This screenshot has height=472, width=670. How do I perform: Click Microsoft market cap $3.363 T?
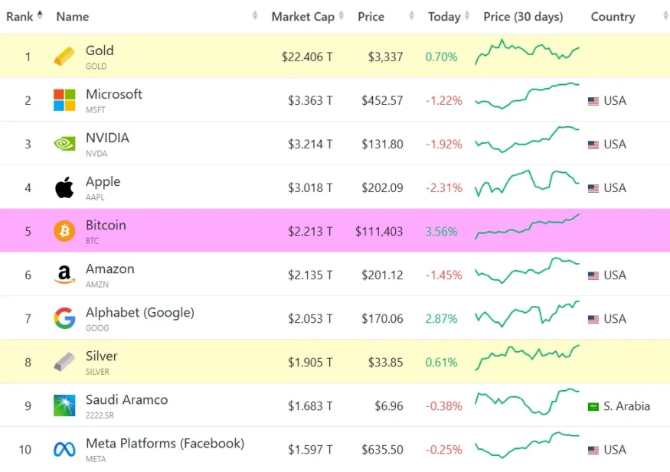(310, 101)
